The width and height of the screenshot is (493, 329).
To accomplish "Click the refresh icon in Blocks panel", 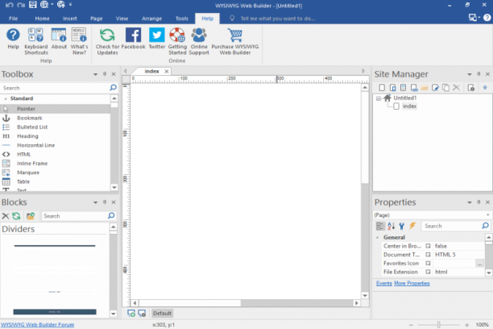I will (x=16, y=216).
